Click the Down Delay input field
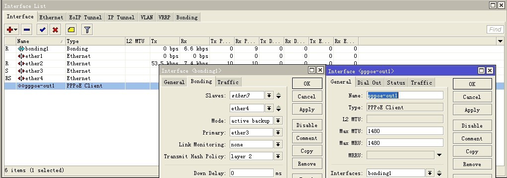This screenshot has width=507, height=178. coord(252,173)
